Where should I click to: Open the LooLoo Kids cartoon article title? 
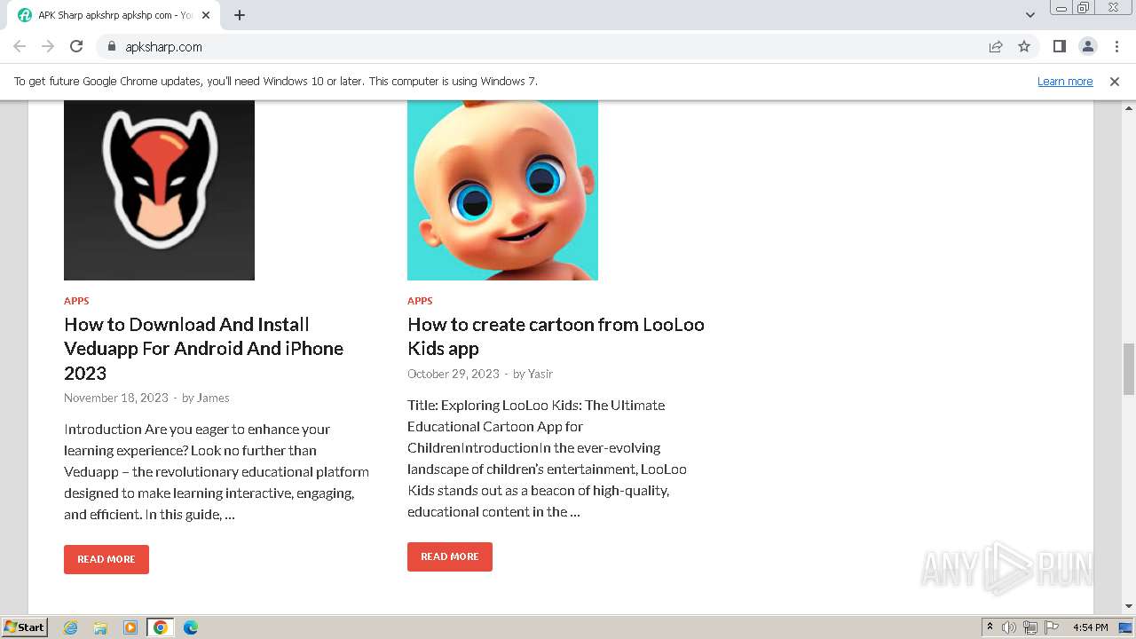[556, 336]
